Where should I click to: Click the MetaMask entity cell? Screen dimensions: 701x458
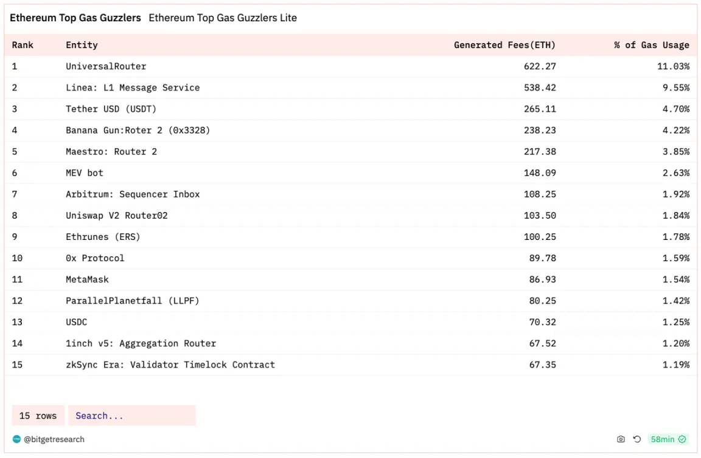click(87, 279)
